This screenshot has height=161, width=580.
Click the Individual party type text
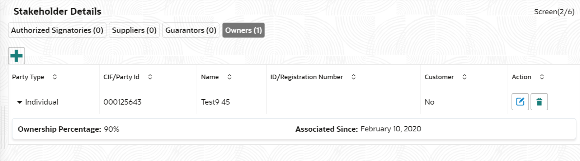click(42, 102)
